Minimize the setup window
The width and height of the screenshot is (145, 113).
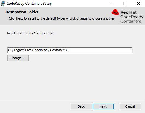point(112,4)
